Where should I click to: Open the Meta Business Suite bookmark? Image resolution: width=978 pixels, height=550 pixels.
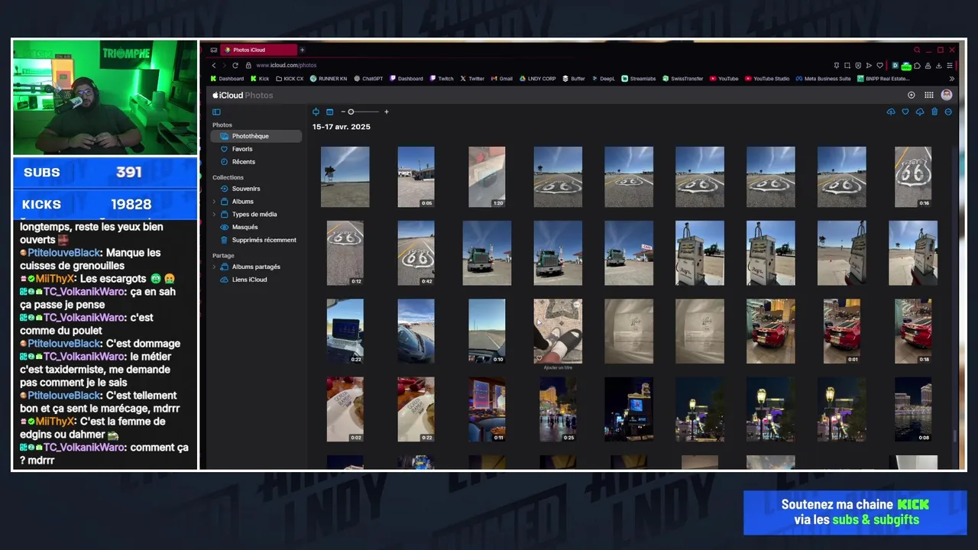pos(823,79)
